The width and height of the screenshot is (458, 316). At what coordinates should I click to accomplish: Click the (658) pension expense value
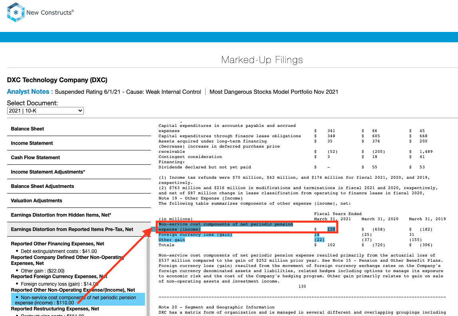tap(379, 229)
